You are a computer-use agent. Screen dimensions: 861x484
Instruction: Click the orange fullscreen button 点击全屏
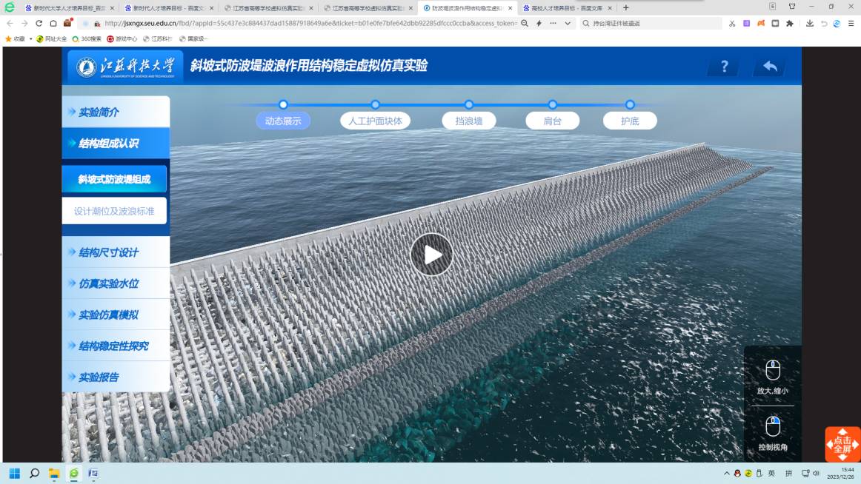(842, 444)
